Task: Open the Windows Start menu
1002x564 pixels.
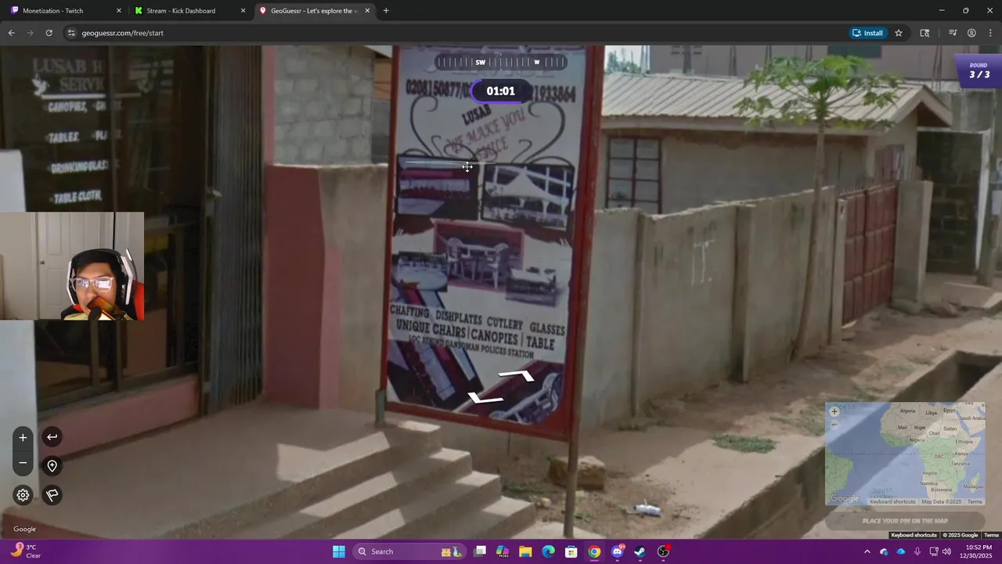Action: [338, 551]
